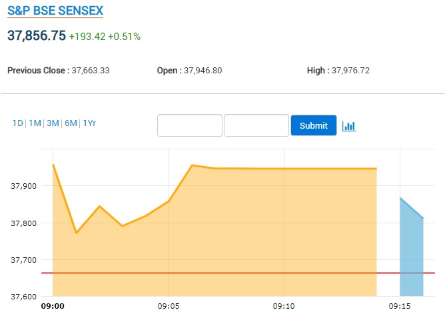Click the Open value 37,946.80
Image resolution: width=445 pixels, height=316 pixels.
click(x=203, y=70)
